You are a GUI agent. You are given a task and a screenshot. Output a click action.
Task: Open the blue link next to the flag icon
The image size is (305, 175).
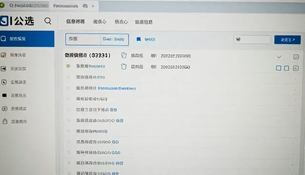click(150, 39)
